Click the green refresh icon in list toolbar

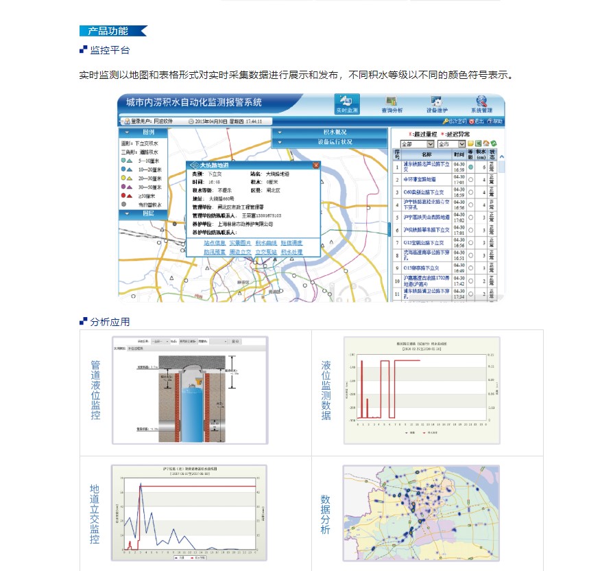[494, 143]
